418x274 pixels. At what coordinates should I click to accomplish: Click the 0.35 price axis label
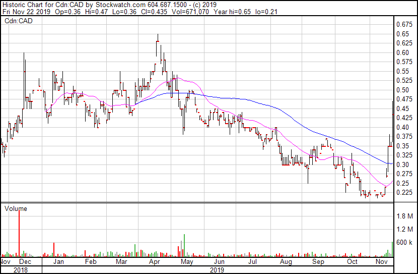[402, 146]
